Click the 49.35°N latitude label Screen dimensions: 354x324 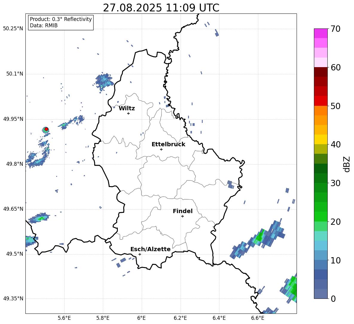pyautogui.click(x=13, y=299)
